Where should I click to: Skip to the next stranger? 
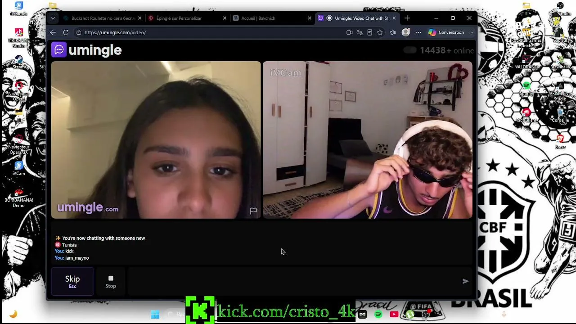(x=72, y=281)
